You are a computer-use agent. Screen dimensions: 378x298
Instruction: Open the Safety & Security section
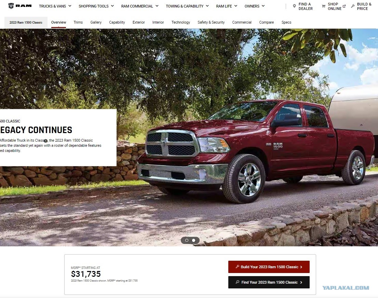(x=211, y=22)
